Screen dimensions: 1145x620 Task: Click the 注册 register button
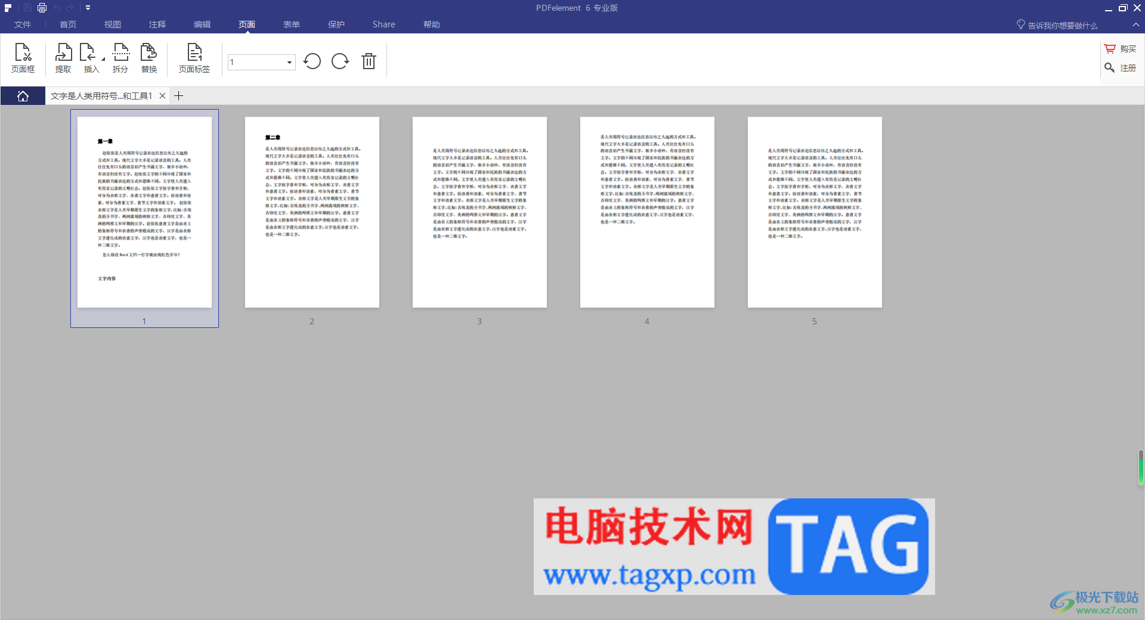click(x=1121, y=68)
